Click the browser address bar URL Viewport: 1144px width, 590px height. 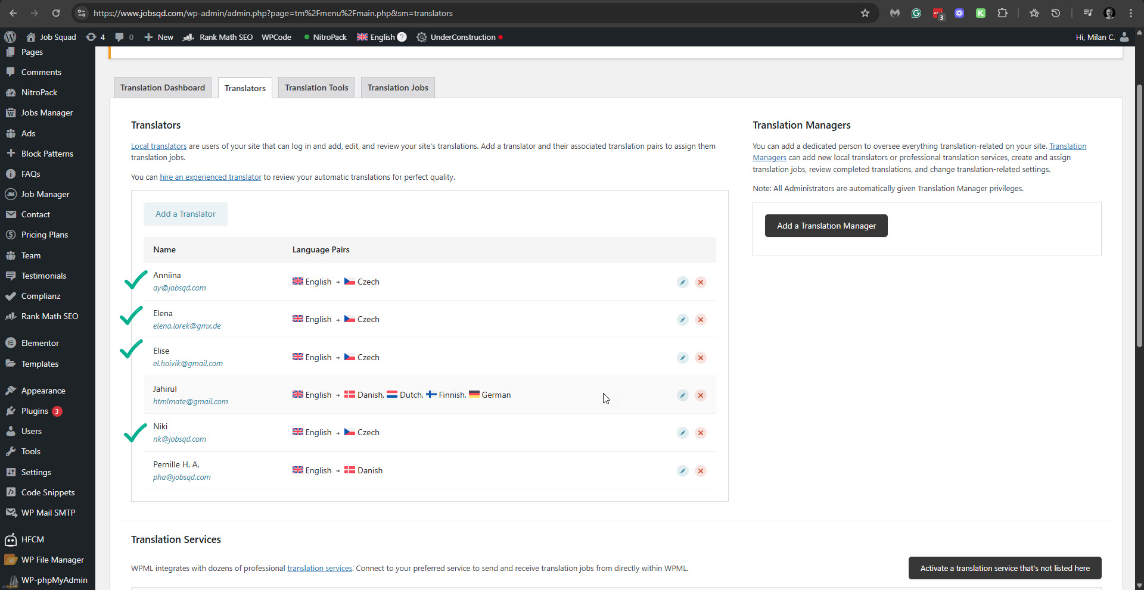click(x=273, y=13)
